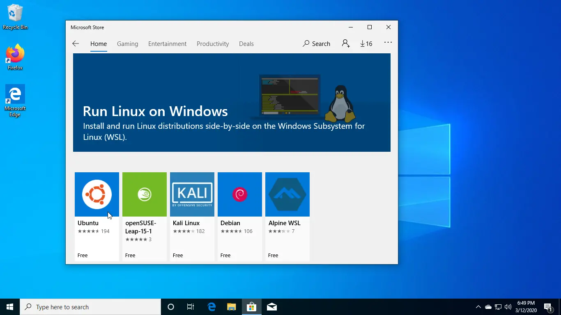Viewport: 561px width, 315px height.
Task: Open the Ubuntu app tile
Action: [97, 194]
